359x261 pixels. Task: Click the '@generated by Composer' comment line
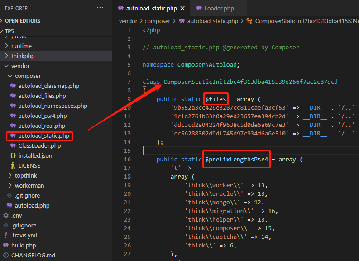[221, 48]
